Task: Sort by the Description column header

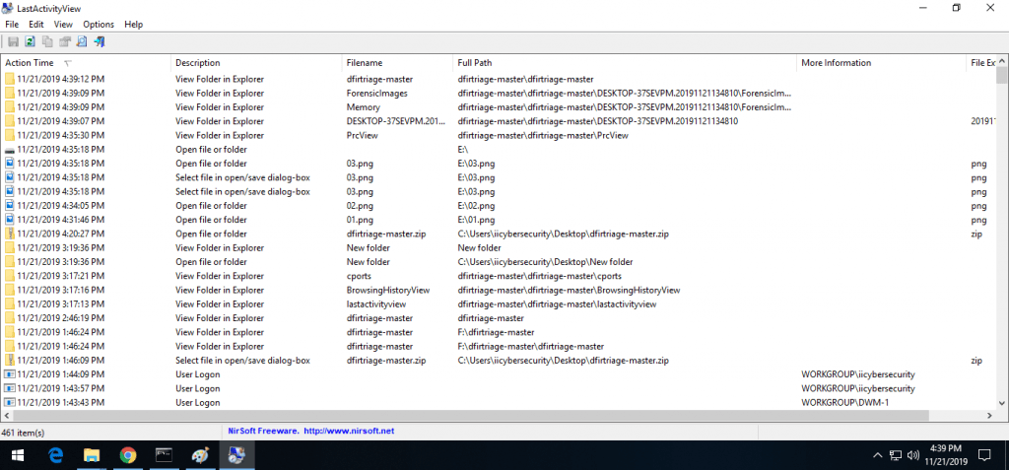Action: tap(256, 63)
